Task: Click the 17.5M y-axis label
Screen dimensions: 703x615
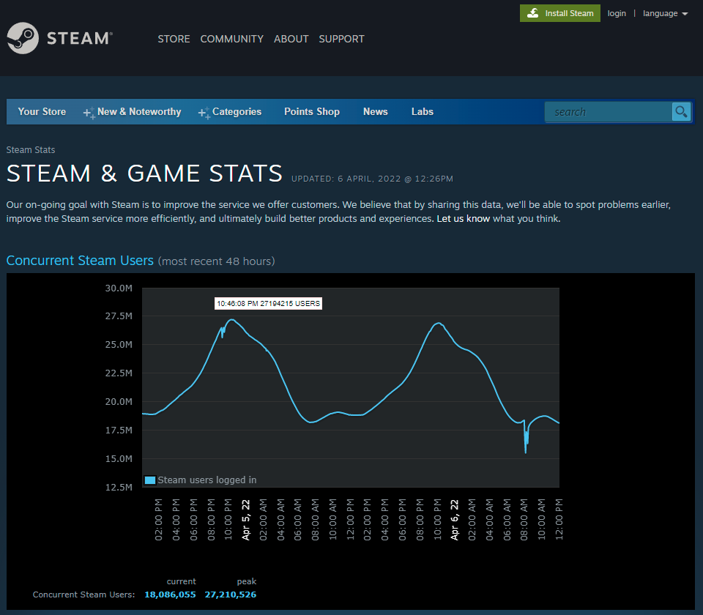Action: point(119,430)
